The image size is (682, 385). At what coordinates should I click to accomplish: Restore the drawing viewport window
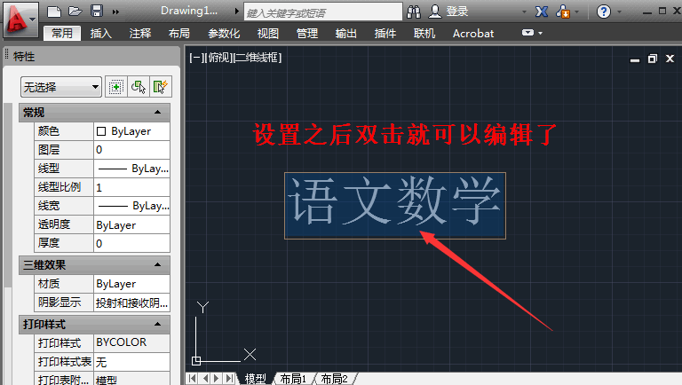tap(653, 59)
